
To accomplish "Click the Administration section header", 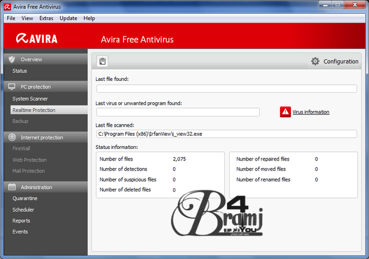I will [46, 187].
